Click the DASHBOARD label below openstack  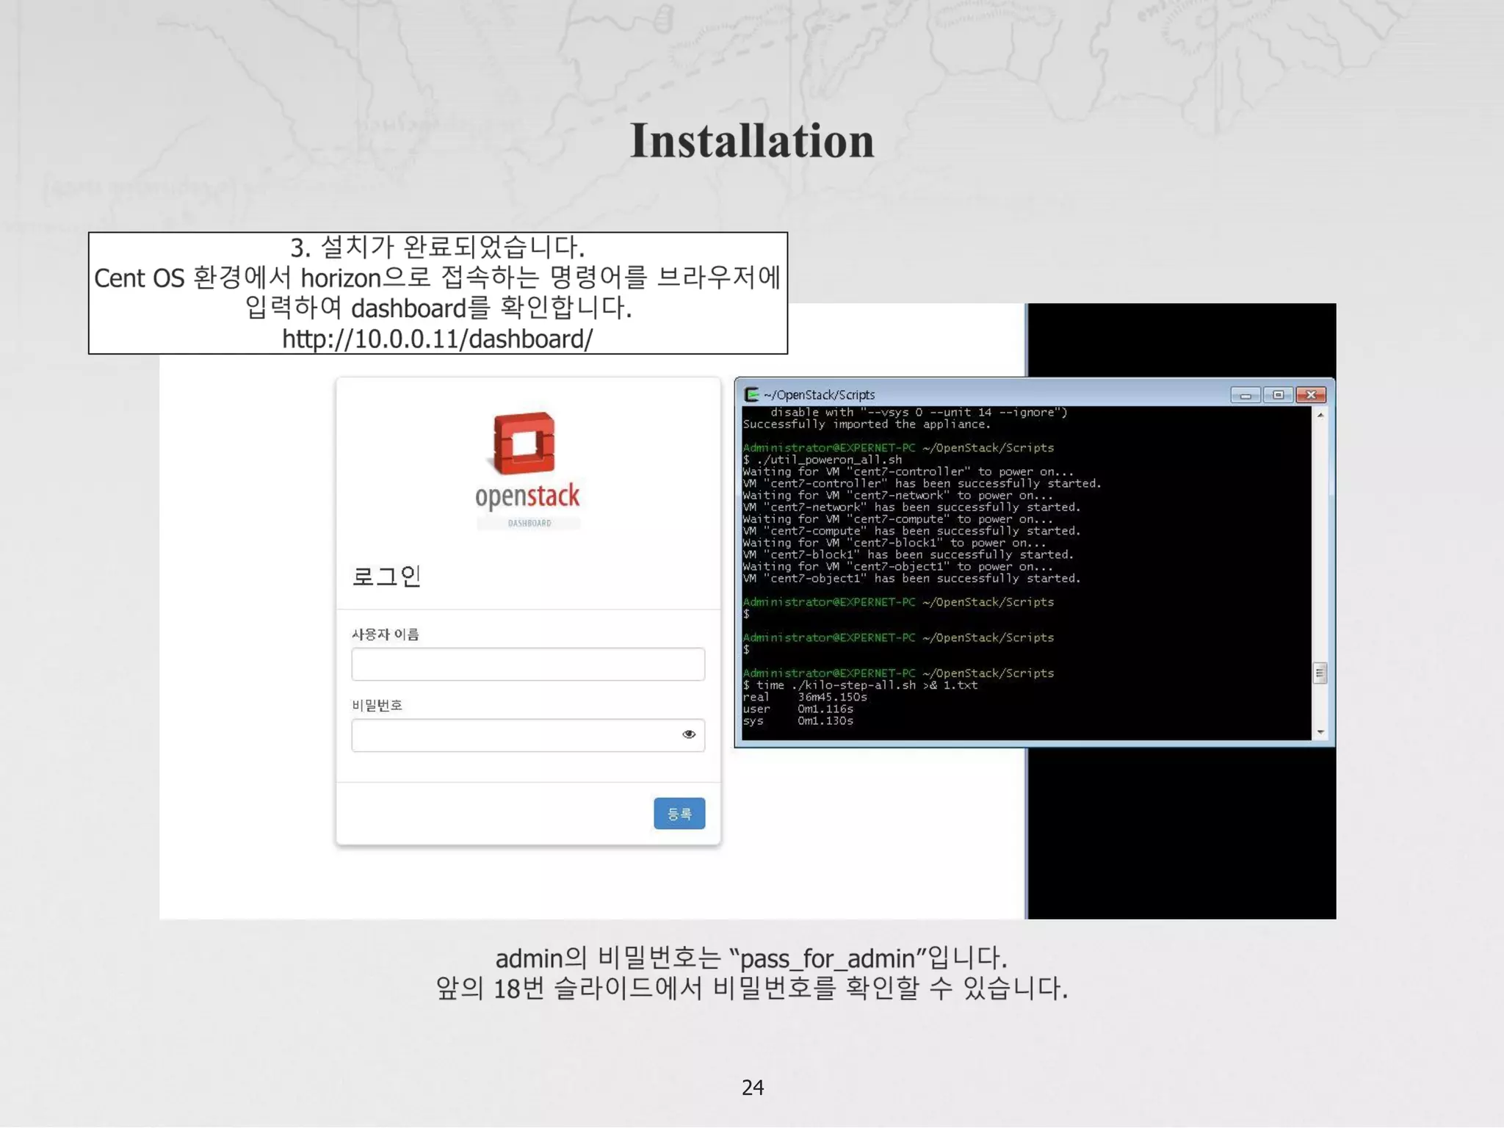pyautogui.click(x=529, y=523)
